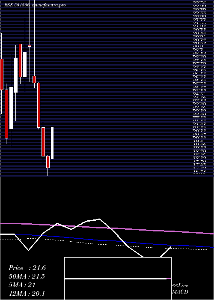Click the munafasutra.pro site label
214x300 pixels.
pyautogui.click(x=49, y=5)
